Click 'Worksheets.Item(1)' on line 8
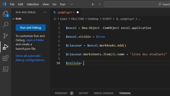This screenshot has height=96, width=170. (100, 54)
